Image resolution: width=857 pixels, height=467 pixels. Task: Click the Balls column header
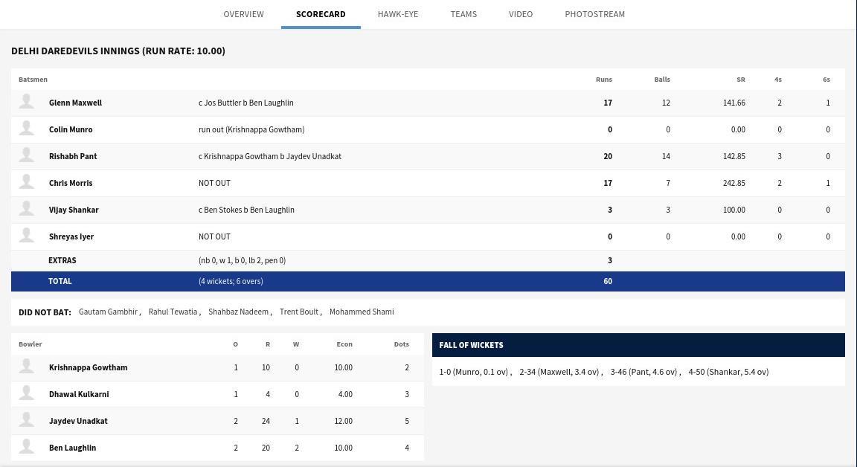pyautogui.click(x=662, y=80)
